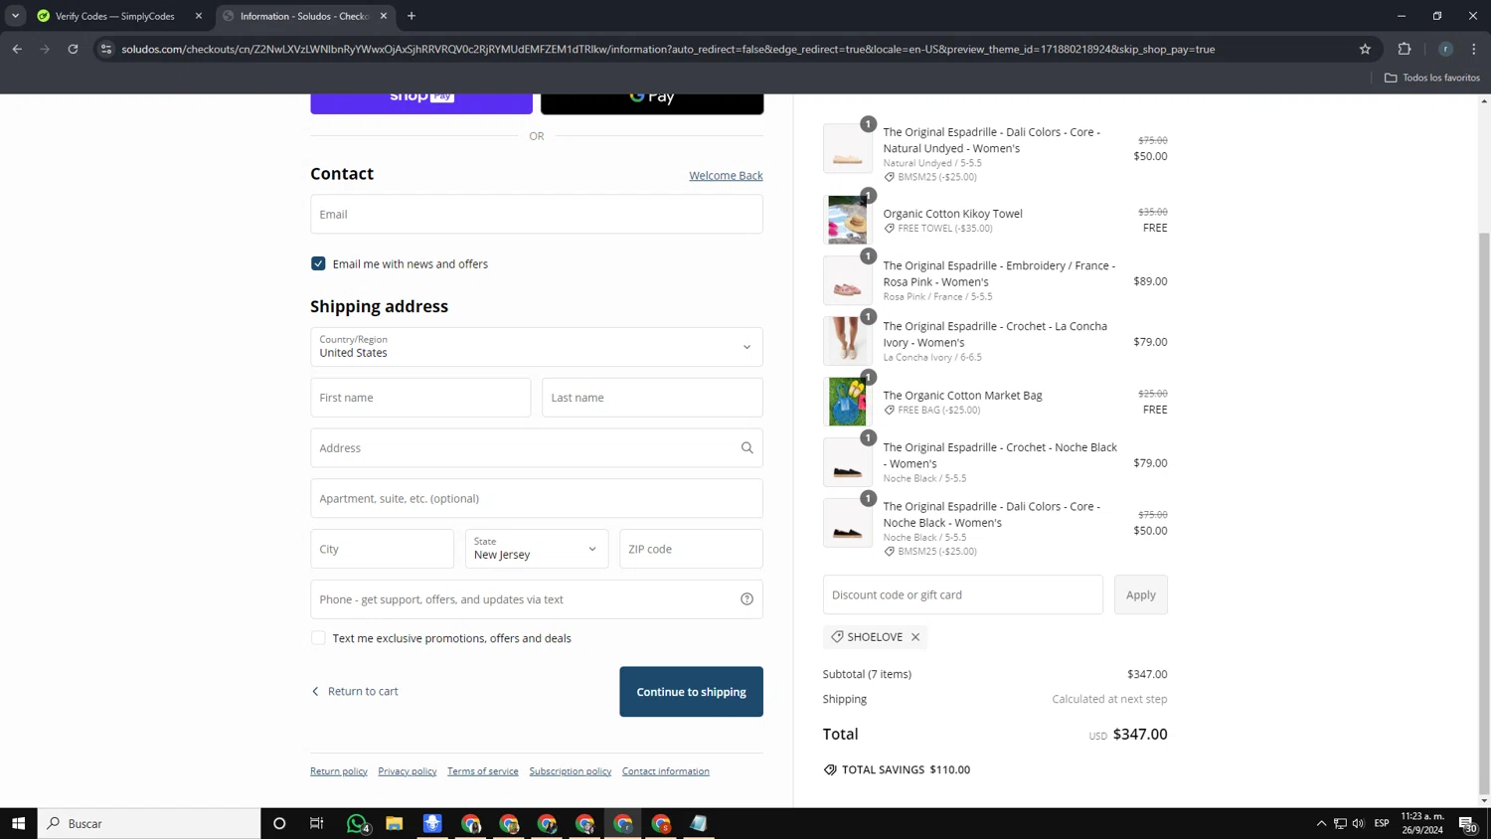Image resolution: width=1491 pixels, height=839 pixels.
Task: Remove the SHOELOVE discount code
Action: pyautogui.click(x=915, y=637)
